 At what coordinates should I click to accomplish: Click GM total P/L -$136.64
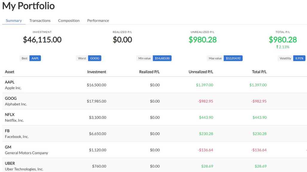click(x=259, y=150)
